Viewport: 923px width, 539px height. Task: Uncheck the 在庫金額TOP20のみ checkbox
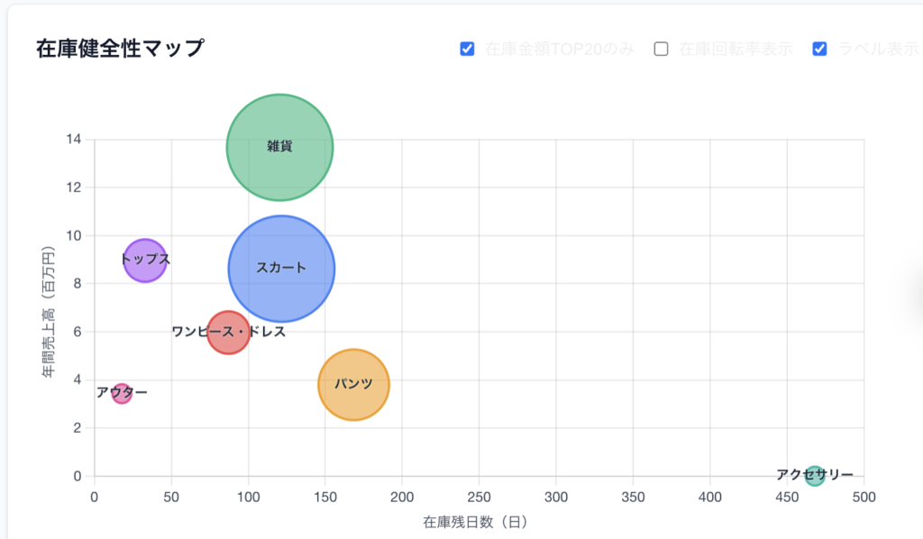(467, 49)
